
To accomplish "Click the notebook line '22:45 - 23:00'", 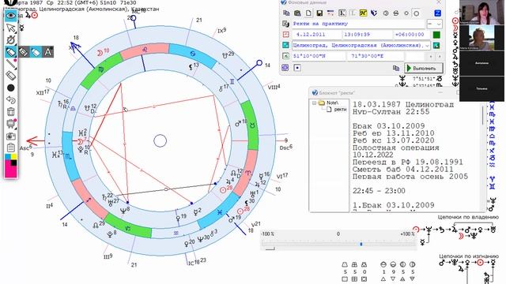I will pos(379,191).
